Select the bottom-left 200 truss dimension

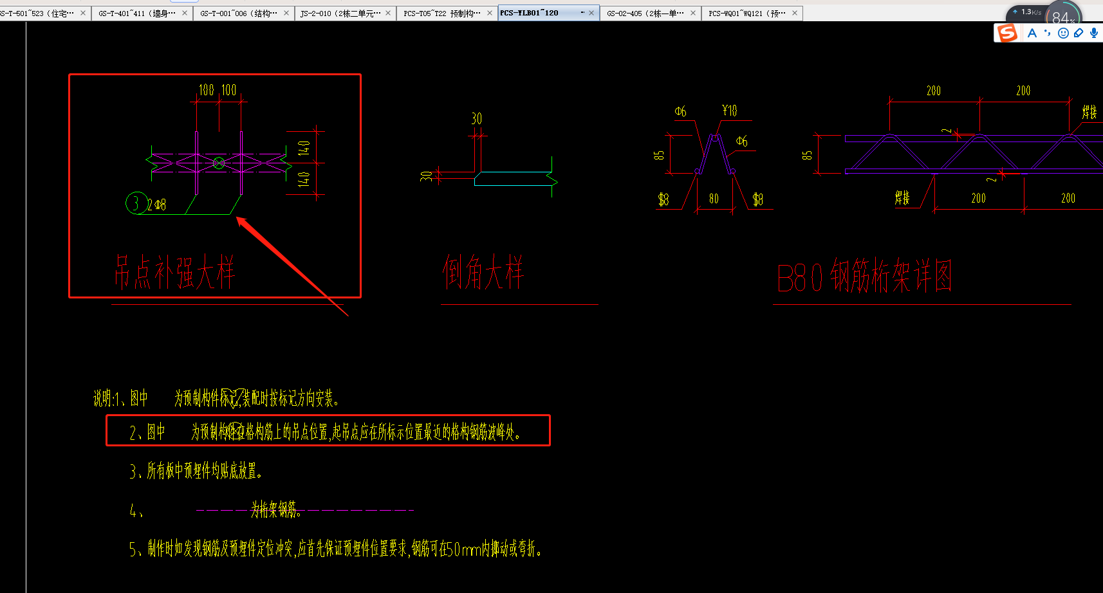978,198
